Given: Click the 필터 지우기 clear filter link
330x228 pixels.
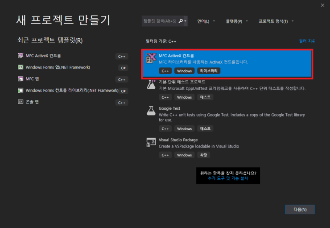Looking at the screenshot, I should (307, 41).
